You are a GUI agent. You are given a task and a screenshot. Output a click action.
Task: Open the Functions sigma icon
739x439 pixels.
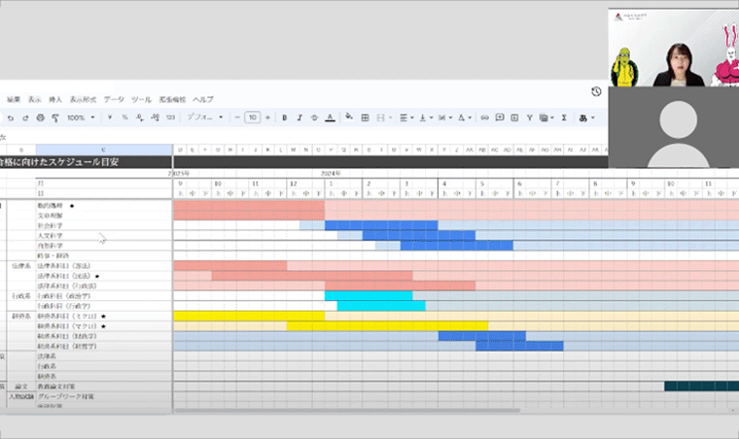564,118
